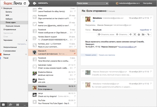The width and height of the screenshot is (157, 107).
Task: Flag the opened letter dated 17:14
Action: 151,18
